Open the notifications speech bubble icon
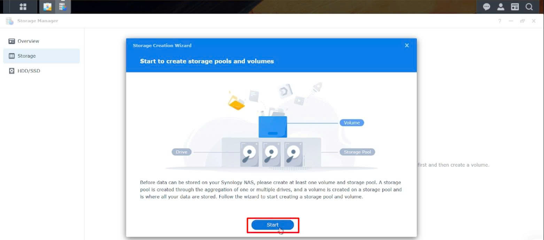This screenshot has height=240, width=544. click(487, 7)
